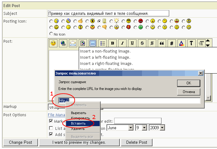This screenshot has height=149, width=217.
Task: Click I want to preview my changes
Action: coord(79,142)
